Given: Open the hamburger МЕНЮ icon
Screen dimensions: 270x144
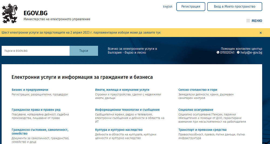Looking at the screenshot, I should point(248,21).
